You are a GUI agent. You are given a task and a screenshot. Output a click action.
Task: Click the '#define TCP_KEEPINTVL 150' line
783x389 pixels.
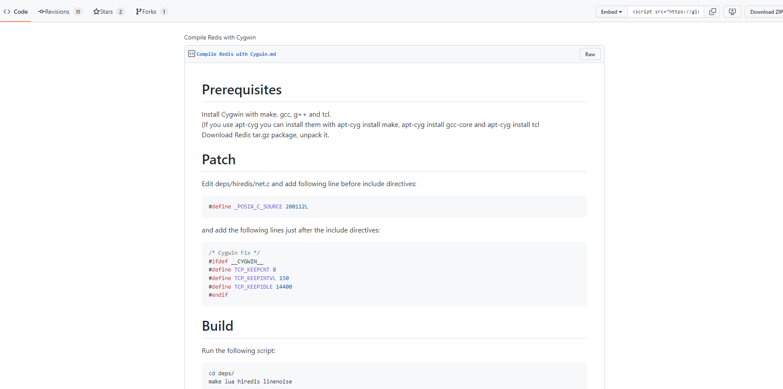tap(249, 278)
